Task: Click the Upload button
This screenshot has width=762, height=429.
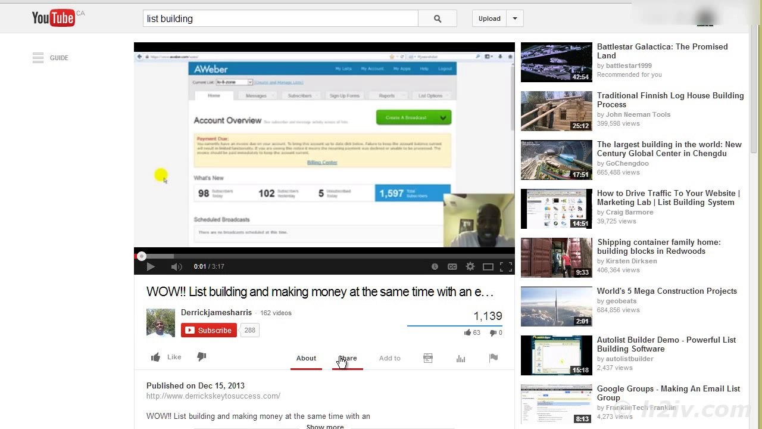Action: 489,18
